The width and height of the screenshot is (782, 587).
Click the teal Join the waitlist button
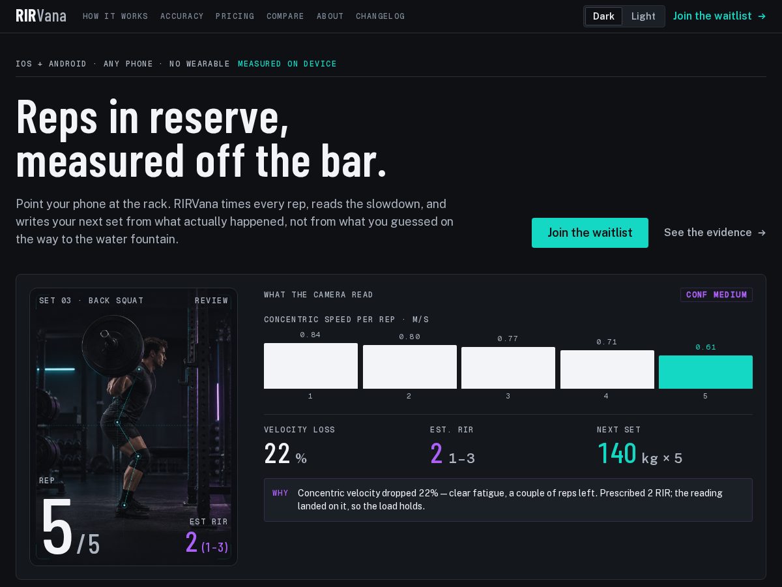590,233
